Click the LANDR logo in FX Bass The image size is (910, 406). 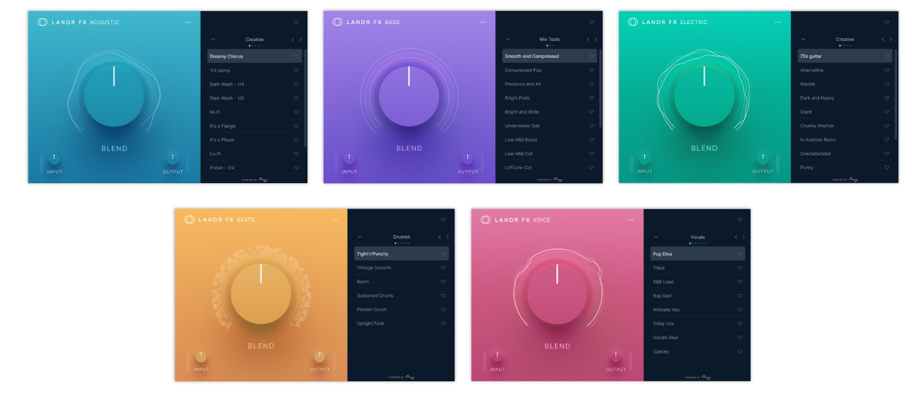point(337,22)
